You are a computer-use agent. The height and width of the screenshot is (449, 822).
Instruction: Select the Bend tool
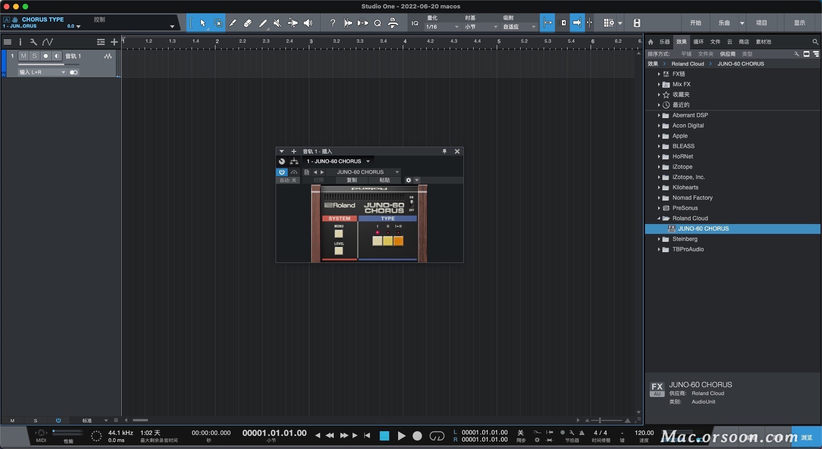point(292,23)
